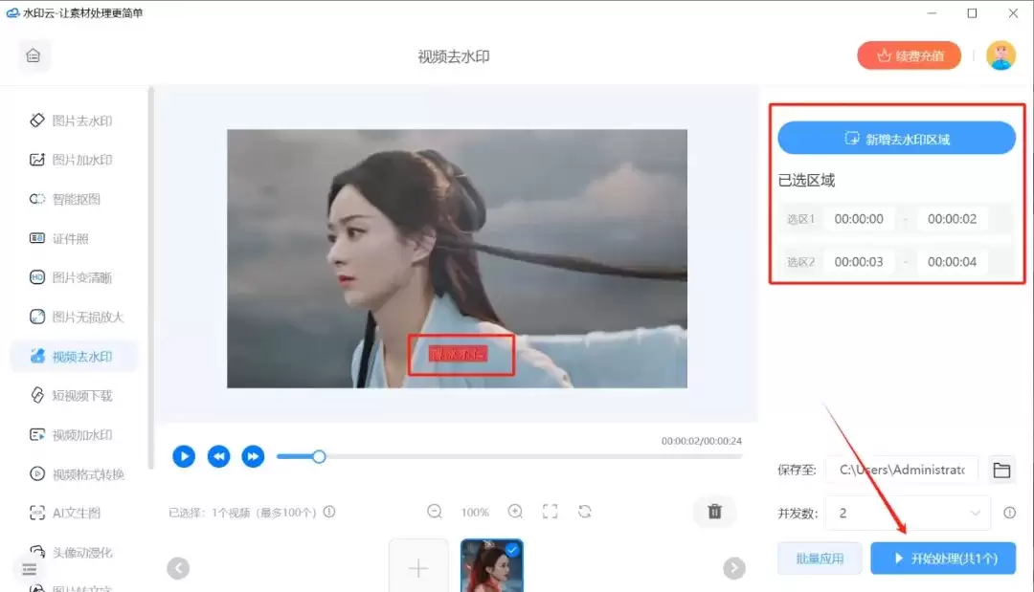This screenshot has height=592, width=1034.
Task: Click the fast-forward button
Action: click(x=253, y=456)
